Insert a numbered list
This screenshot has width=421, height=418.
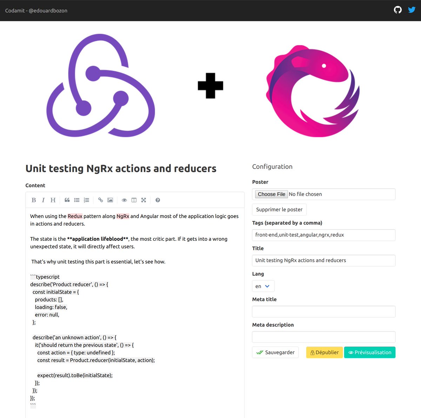pyautogui.click(x=86, y=200)
